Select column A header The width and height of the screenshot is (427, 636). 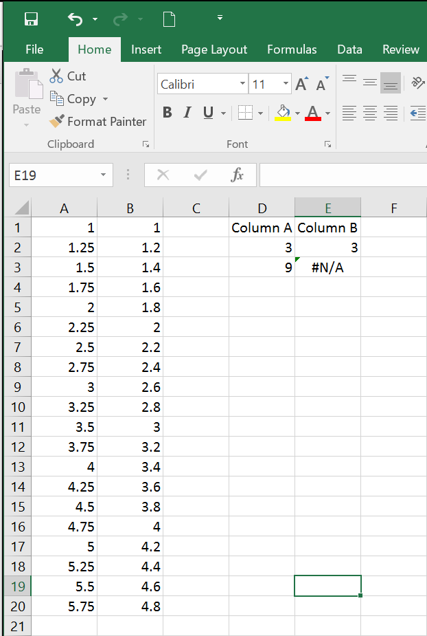[x=64, y=208]
